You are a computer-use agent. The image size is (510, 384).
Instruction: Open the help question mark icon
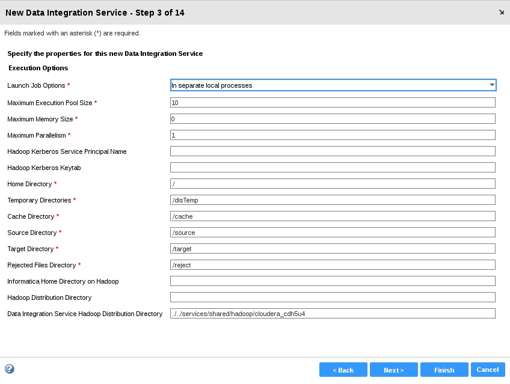10,369
